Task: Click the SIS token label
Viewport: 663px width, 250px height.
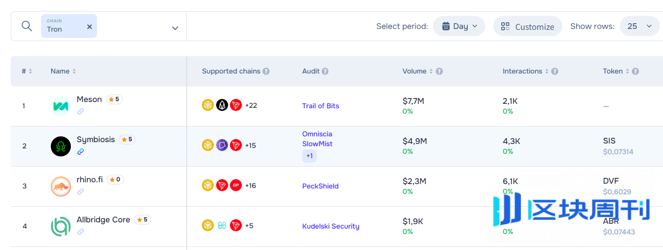Action: 609,141
